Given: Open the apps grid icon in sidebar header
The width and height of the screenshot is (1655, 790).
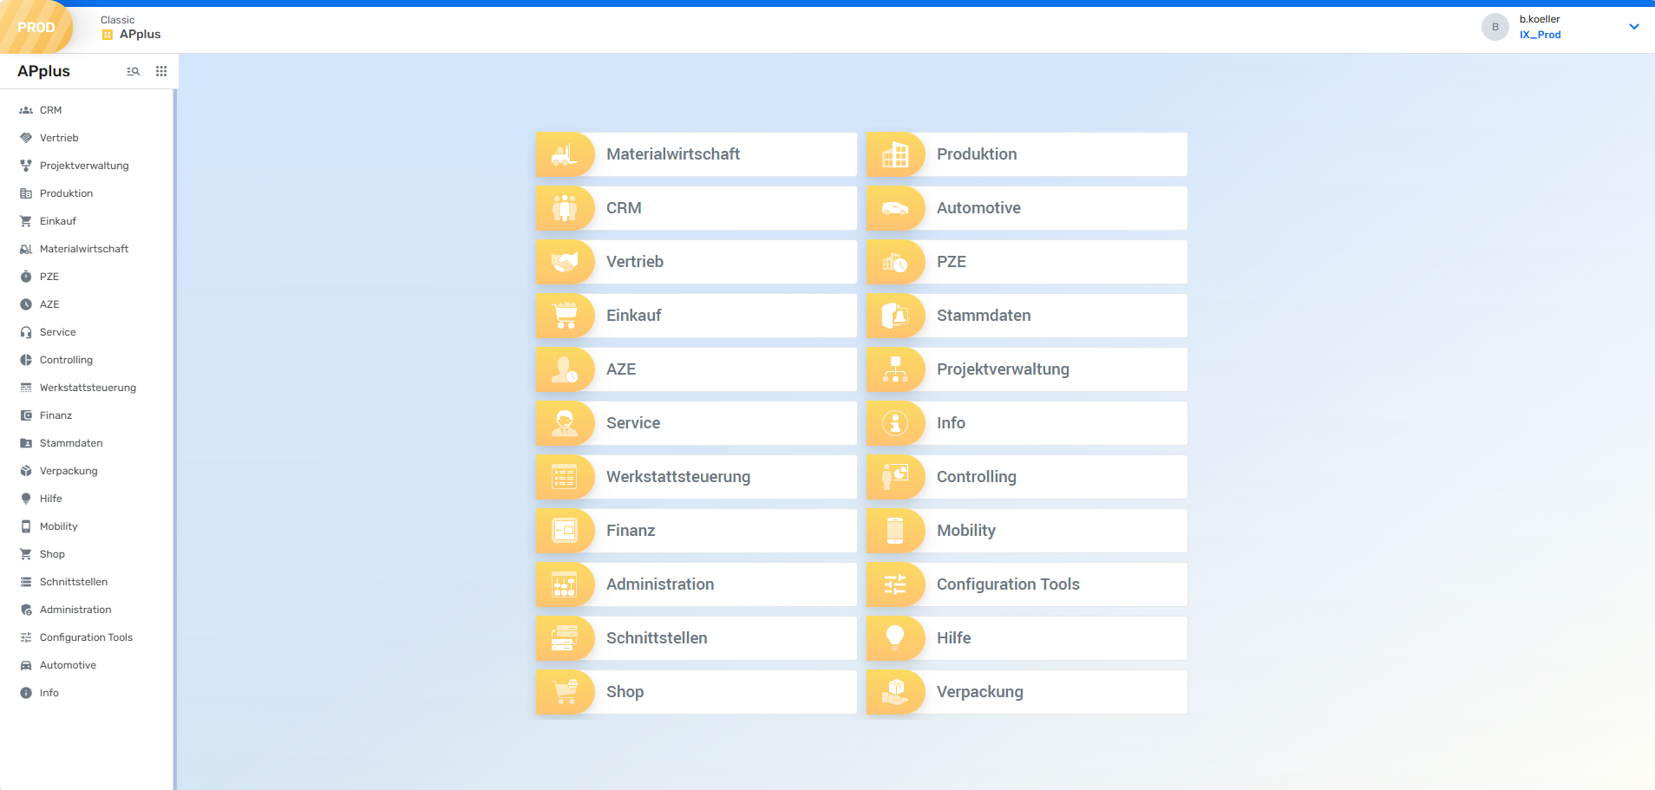Looking at the screenshot, I should pyautogui.click(x=161, y=71).
